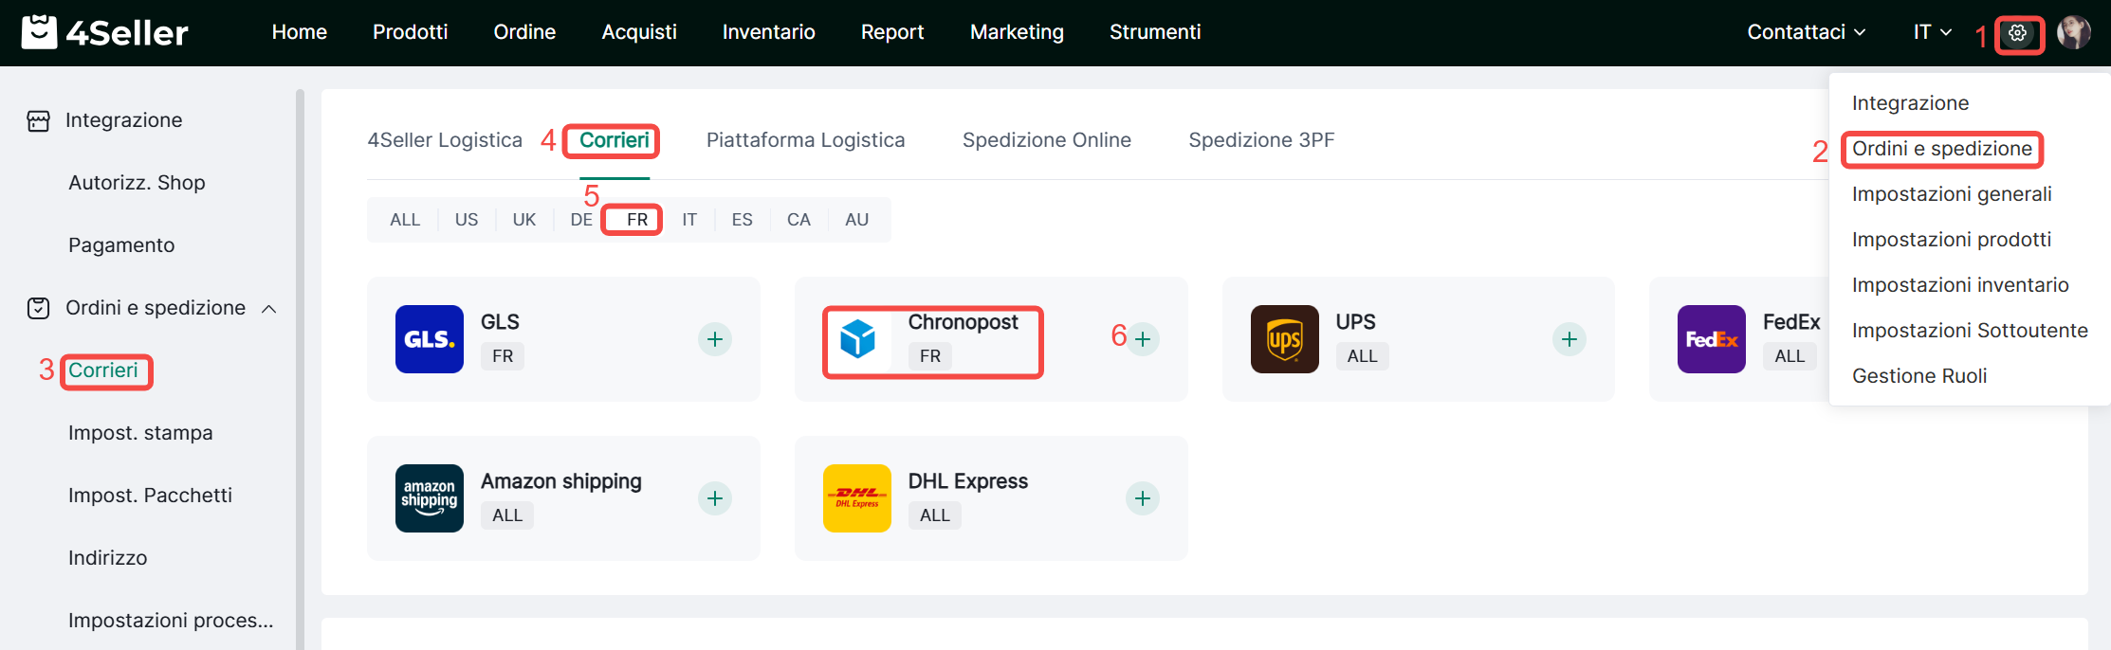Click the 4Seller logo

(x=104, y=32)
